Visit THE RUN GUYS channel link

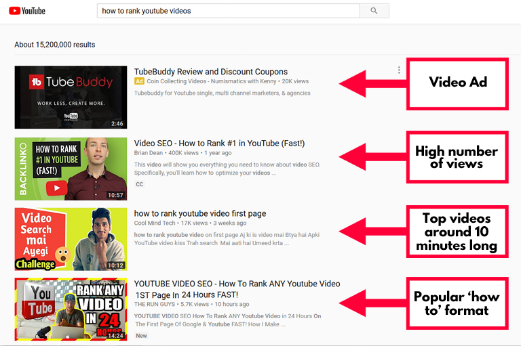tap(154, 304)
